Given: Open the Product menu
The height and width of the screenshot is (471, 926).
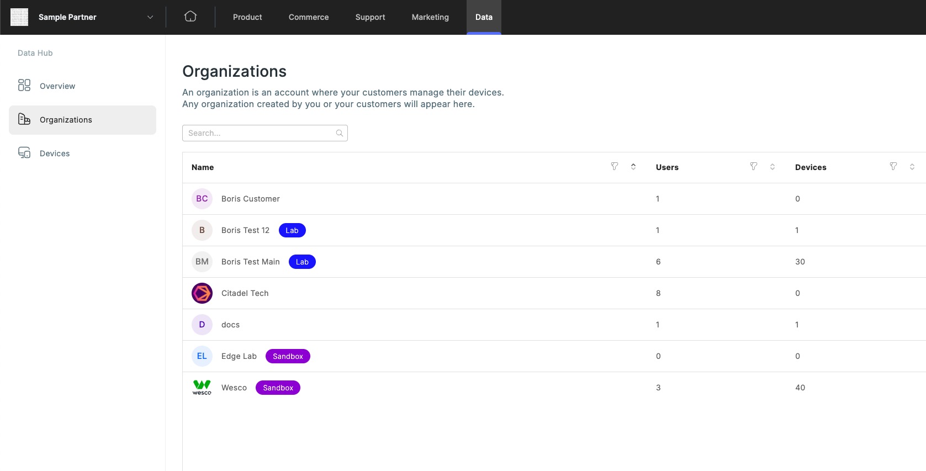Looking at the screenshot, I should tap(247, 17).
